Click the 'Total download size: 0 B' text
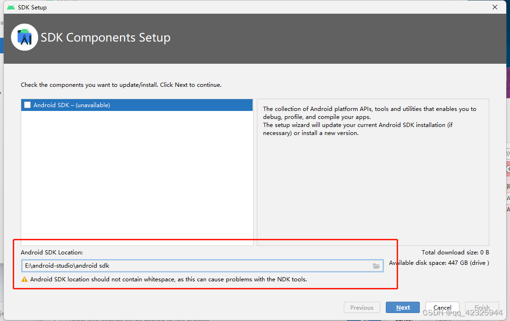The height and width of the screenshot is (321, 510). [x=455, y=253]
